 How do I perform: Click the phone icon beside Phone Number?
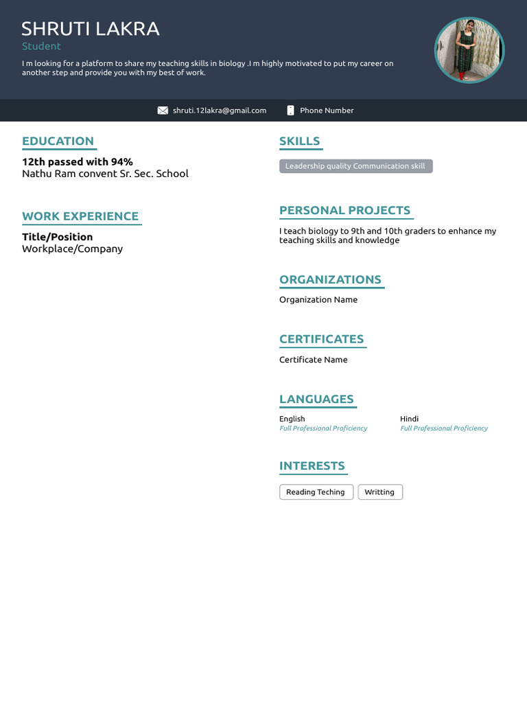[290, 111]
